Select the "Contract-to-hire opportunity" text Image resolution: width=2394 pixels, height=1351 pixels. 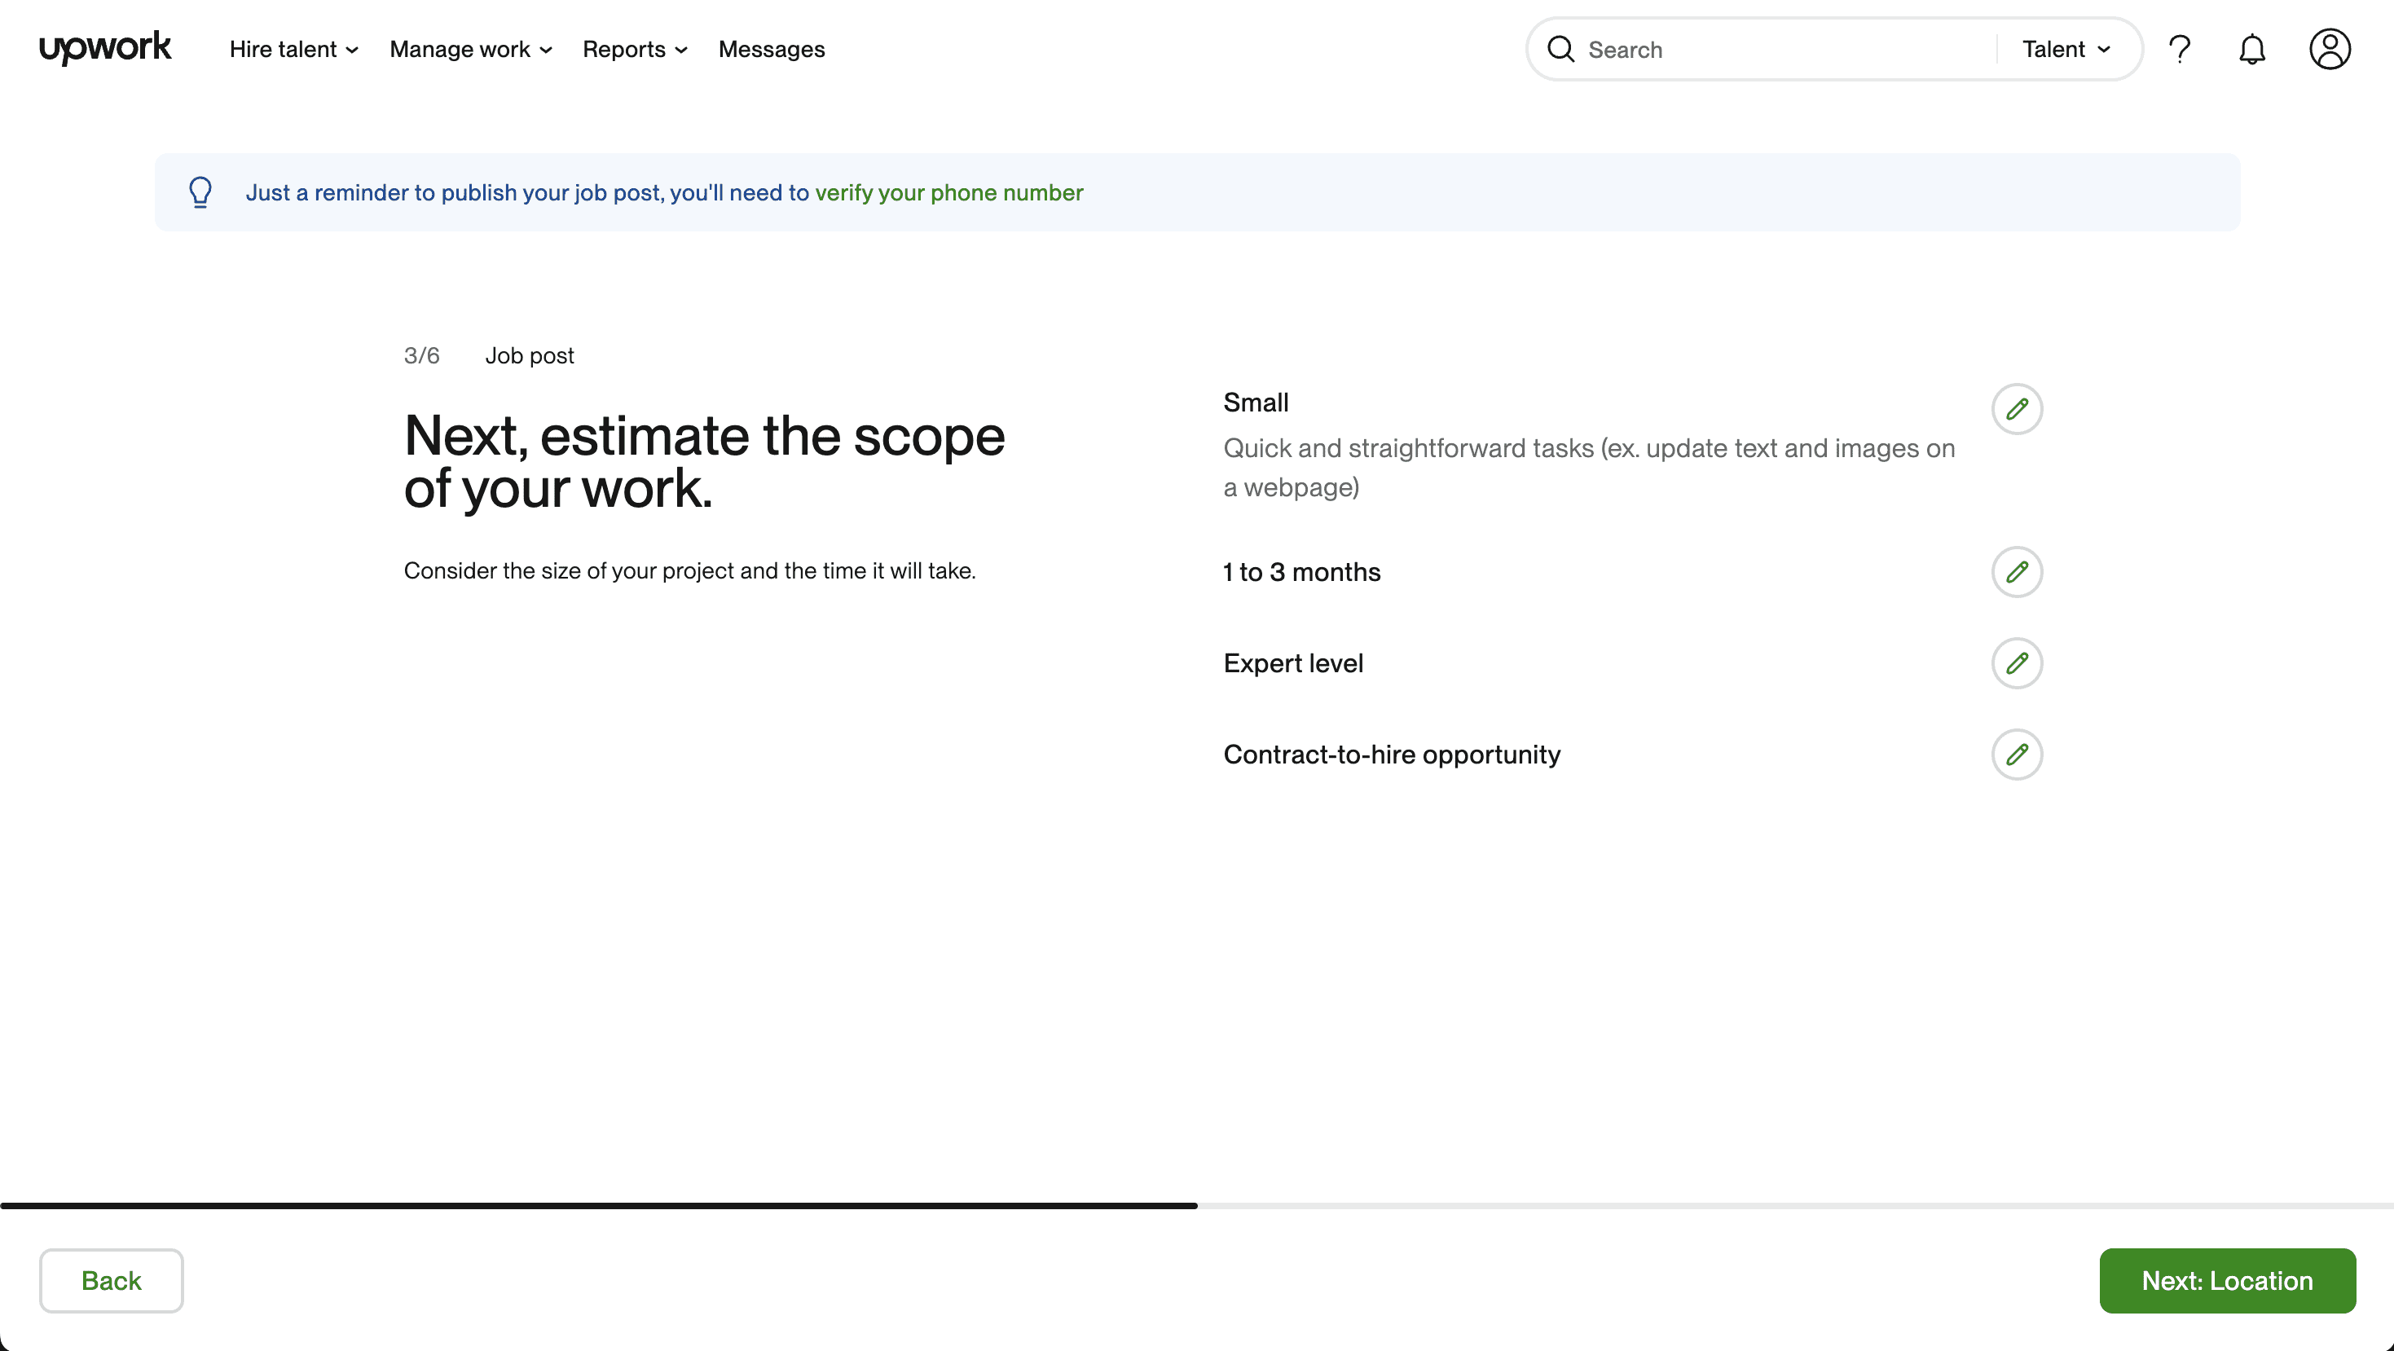[x=1391, y=754]
